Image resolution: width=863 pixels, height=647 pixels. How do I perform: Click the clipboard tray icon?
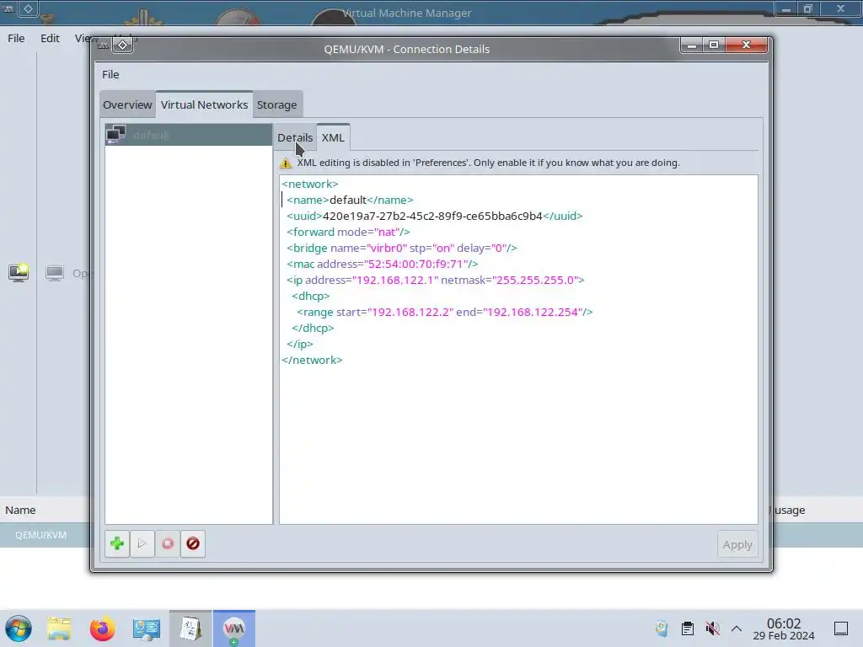[x=688, y=628]
